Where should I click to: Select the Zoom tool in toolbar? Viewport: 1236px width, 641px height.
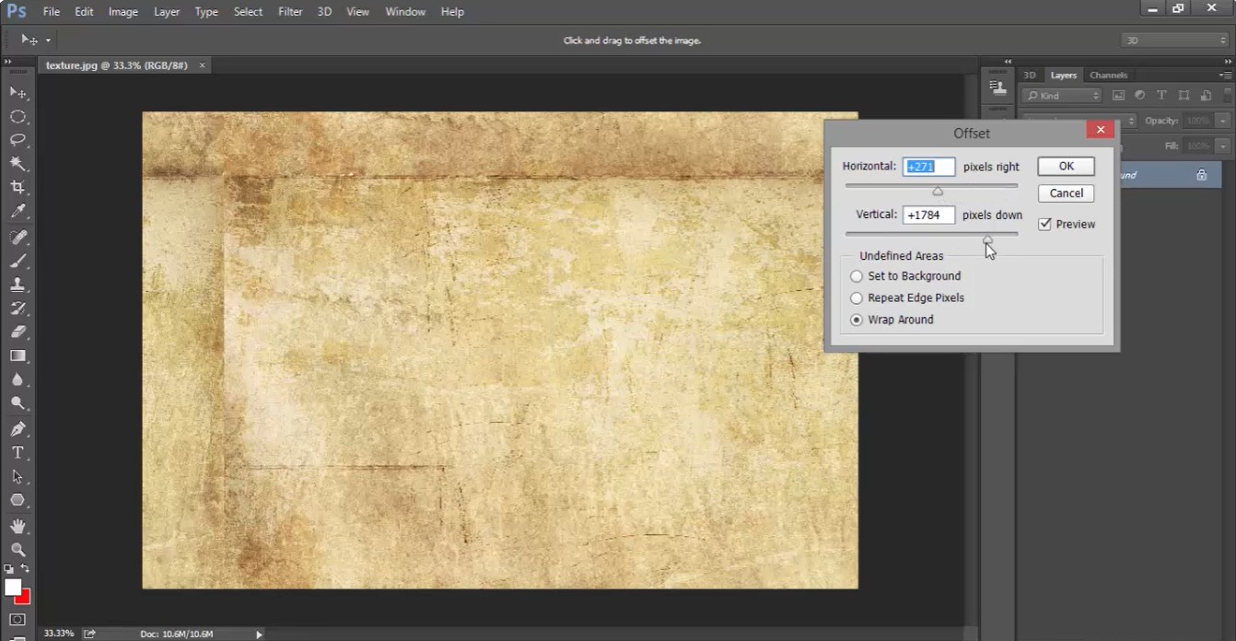(x=17, y=550)
